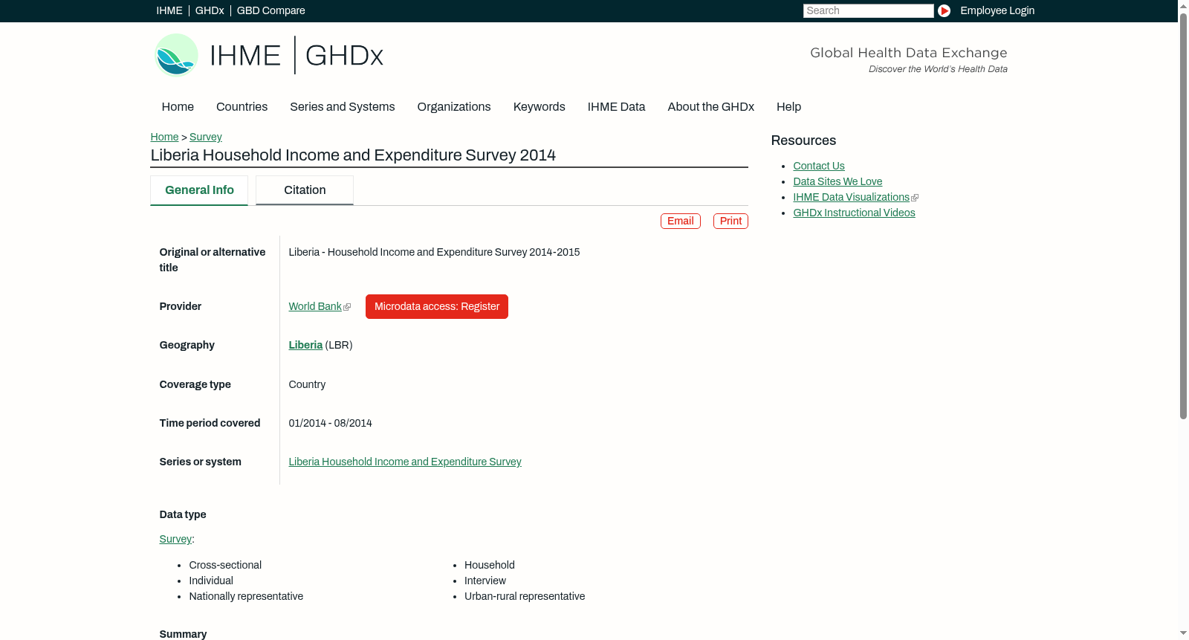Click the Search input field

868,10
